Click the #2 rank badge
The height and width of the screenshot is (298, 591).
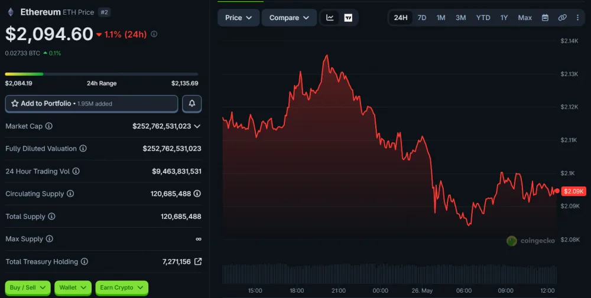(x=104, y=12)
